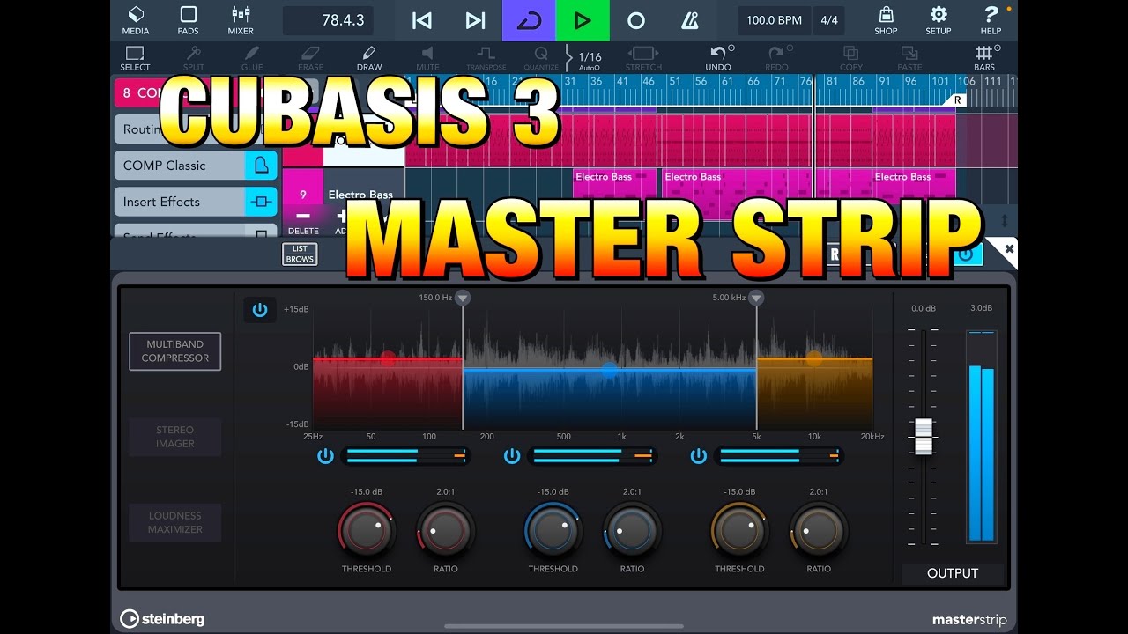Toggle the metronome click
Screen dimensions: 1128x634
(x=690, y=20)
